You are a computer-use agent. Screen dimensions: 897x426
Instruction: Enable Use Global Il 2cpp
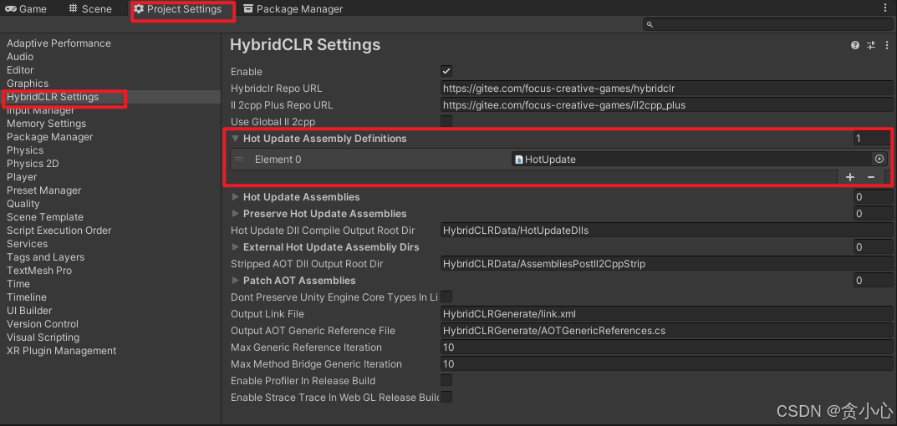coord(446,121)
